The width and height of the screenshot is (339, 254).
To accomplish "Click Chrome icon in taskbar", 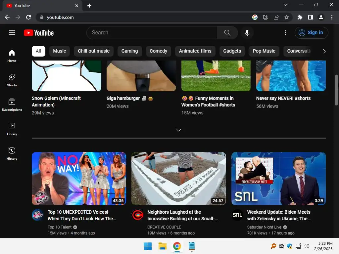I will tap(177, 246).
